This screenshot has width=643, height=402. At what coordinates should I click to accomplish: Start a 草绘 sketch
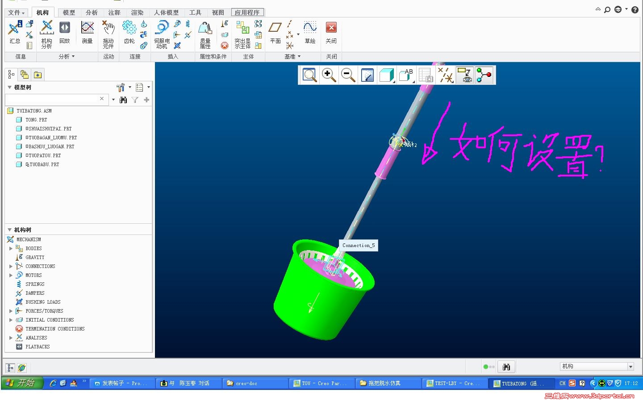click(x=310, y=33)
